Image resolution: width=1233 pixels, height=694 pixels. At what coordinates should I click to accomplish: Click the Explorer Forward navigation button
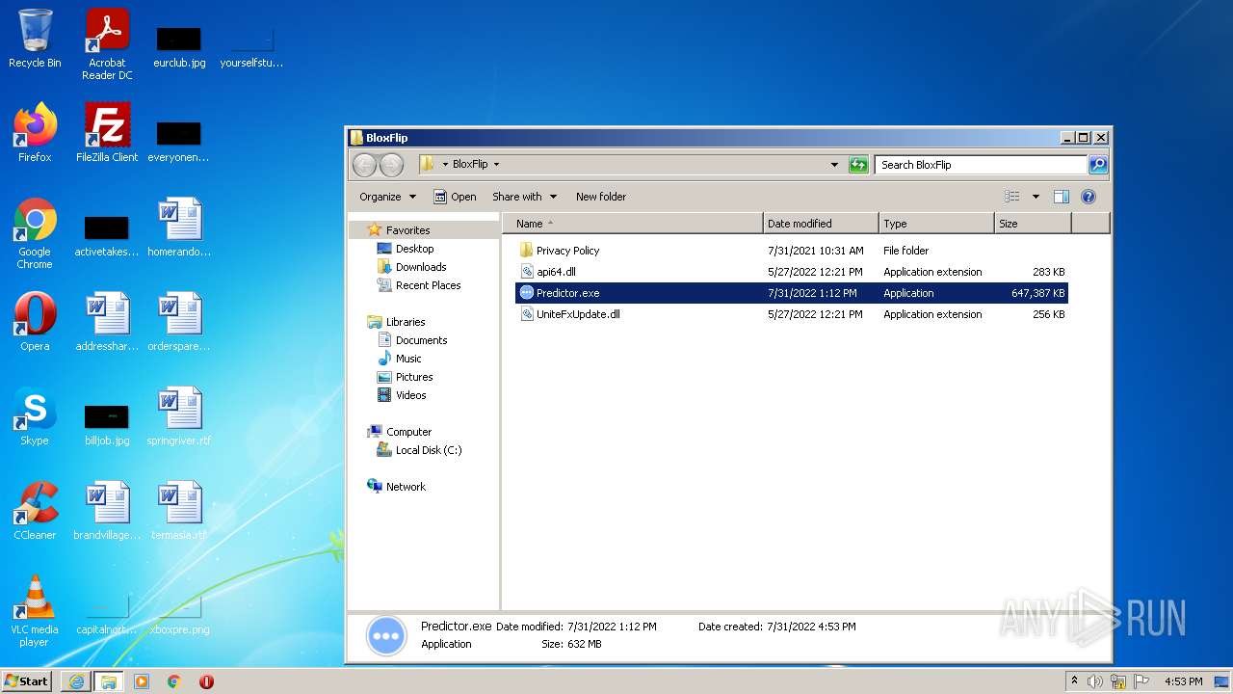pyautogui.click(x=391, y=165)
